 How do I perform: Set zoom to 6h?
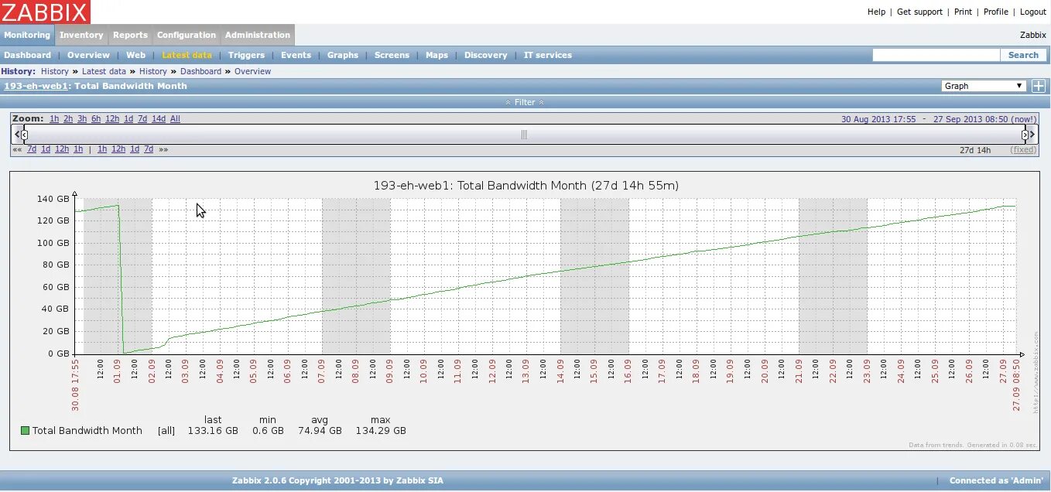[96, 118]
